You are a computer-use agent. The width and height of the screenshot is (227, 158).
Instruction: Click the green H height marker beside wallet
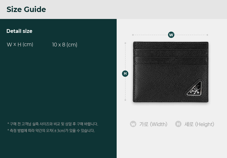click(x=125, y=74)
